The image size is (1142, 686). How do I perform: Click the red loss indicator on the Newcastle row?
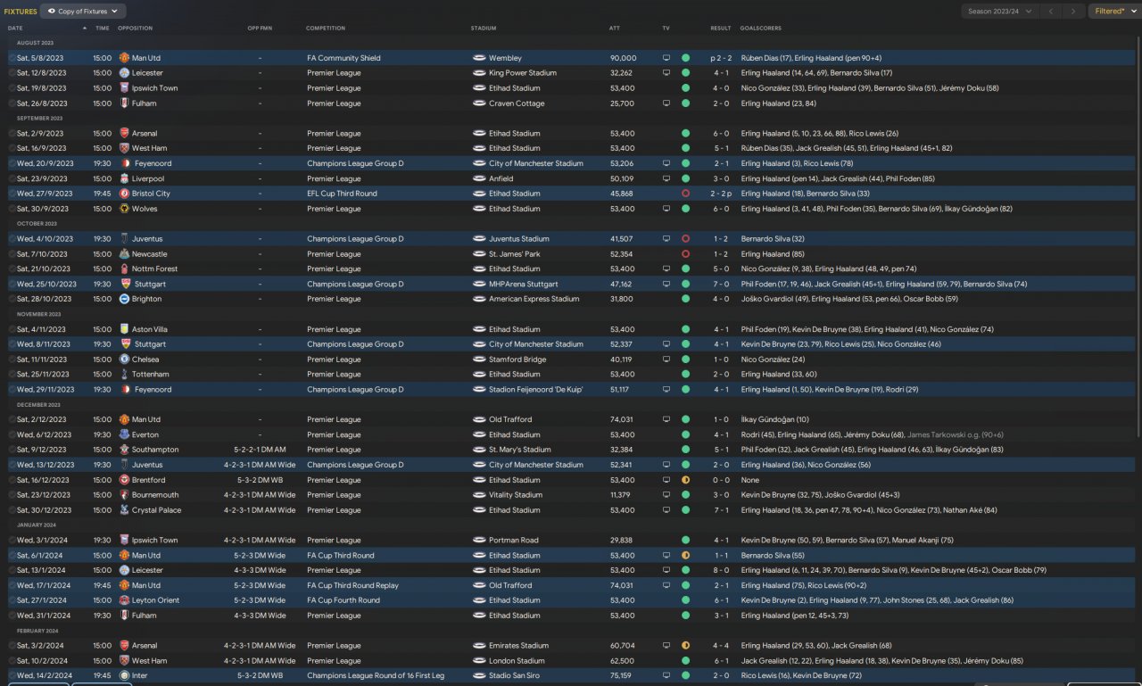(685, 254)
